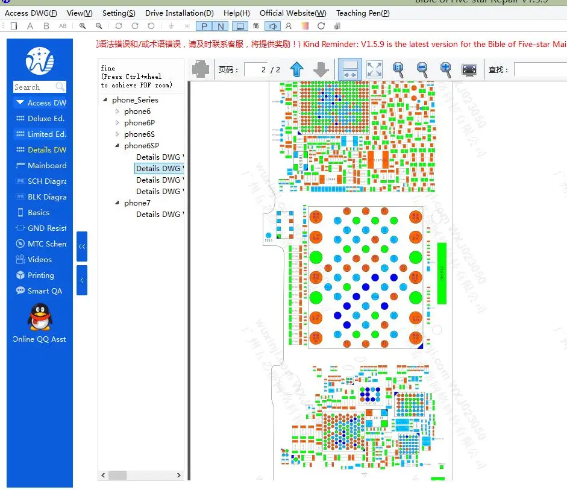Open Deluxe Ed. in the sidebar
Screen dimensions: 567x490
[40, 118]
